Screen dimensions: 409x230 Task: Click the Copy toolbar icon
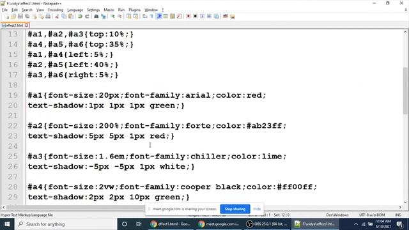pos(64,17)
